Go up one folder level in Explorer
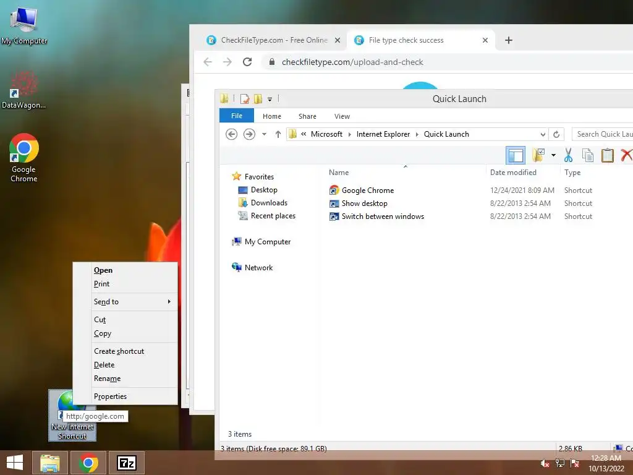Image resolution: width=633 pixels, height=475 pixels. [x=278, y=134]
